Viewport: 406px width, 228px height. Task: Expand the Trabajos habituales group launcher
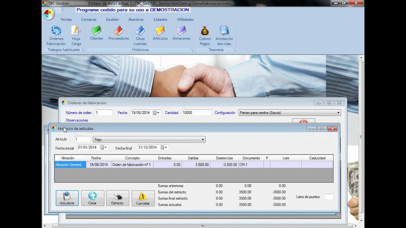tap(83, 50)
